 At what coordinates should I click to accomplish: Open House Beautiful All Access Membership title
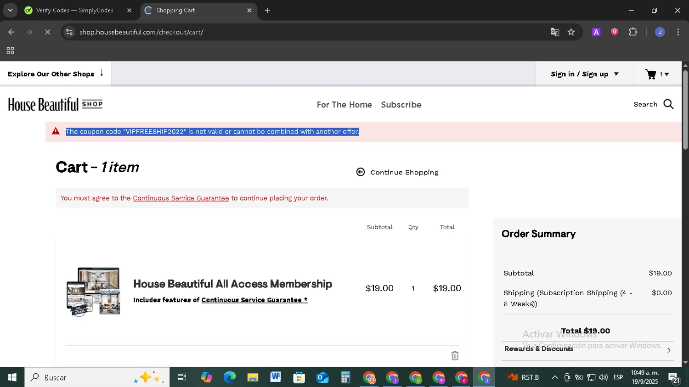232,284
